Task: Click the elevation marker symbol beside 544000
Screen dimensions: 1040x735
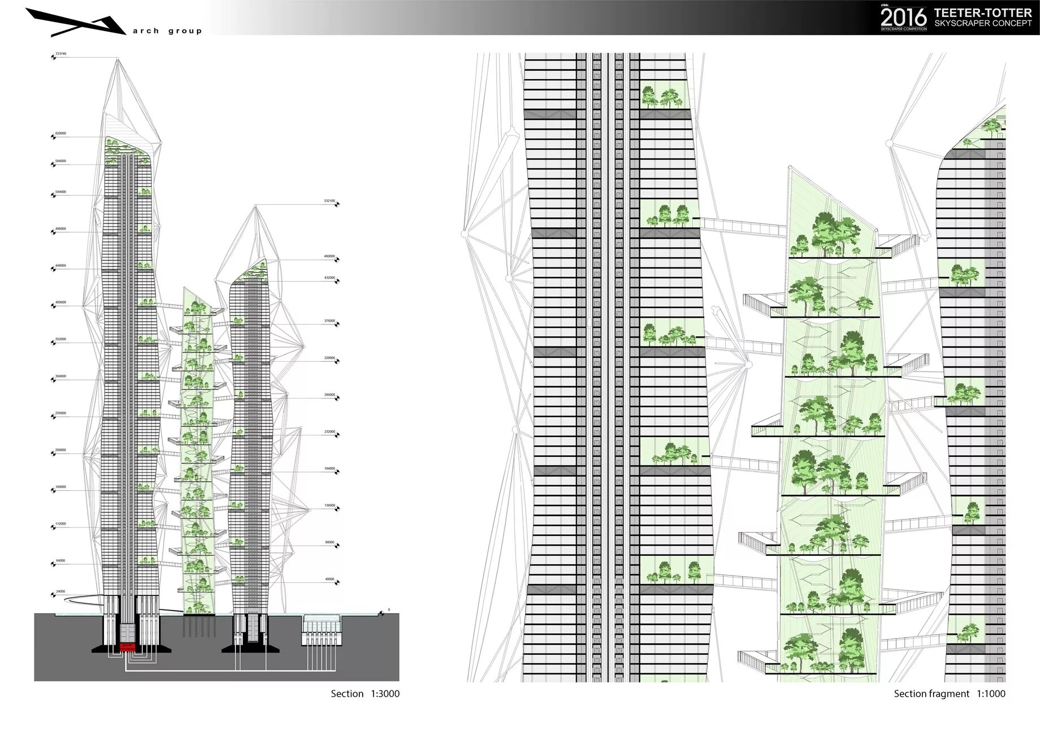Action: tap(53, 195)
